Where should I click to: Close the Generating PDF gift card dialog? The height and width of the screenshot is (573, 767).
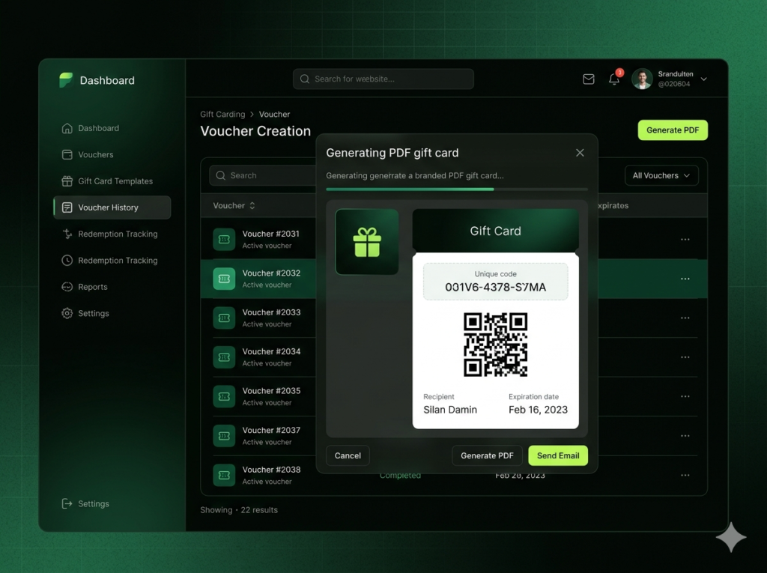pyautogui.click(x=580, y=153)
